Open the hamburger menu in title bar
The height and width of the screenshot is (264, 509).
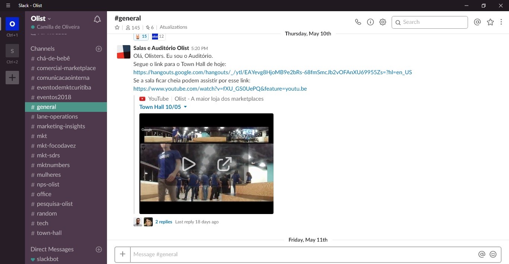tap(8, 6)
